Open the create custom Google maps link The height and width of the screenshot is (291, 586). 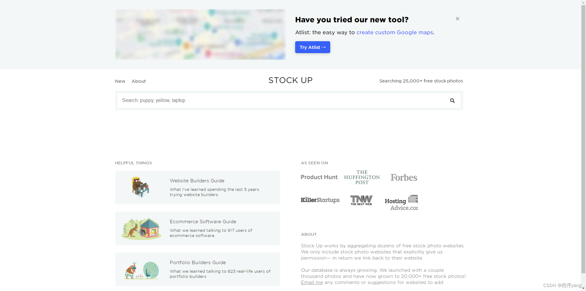pyautogui.click(x=395, y=32)
